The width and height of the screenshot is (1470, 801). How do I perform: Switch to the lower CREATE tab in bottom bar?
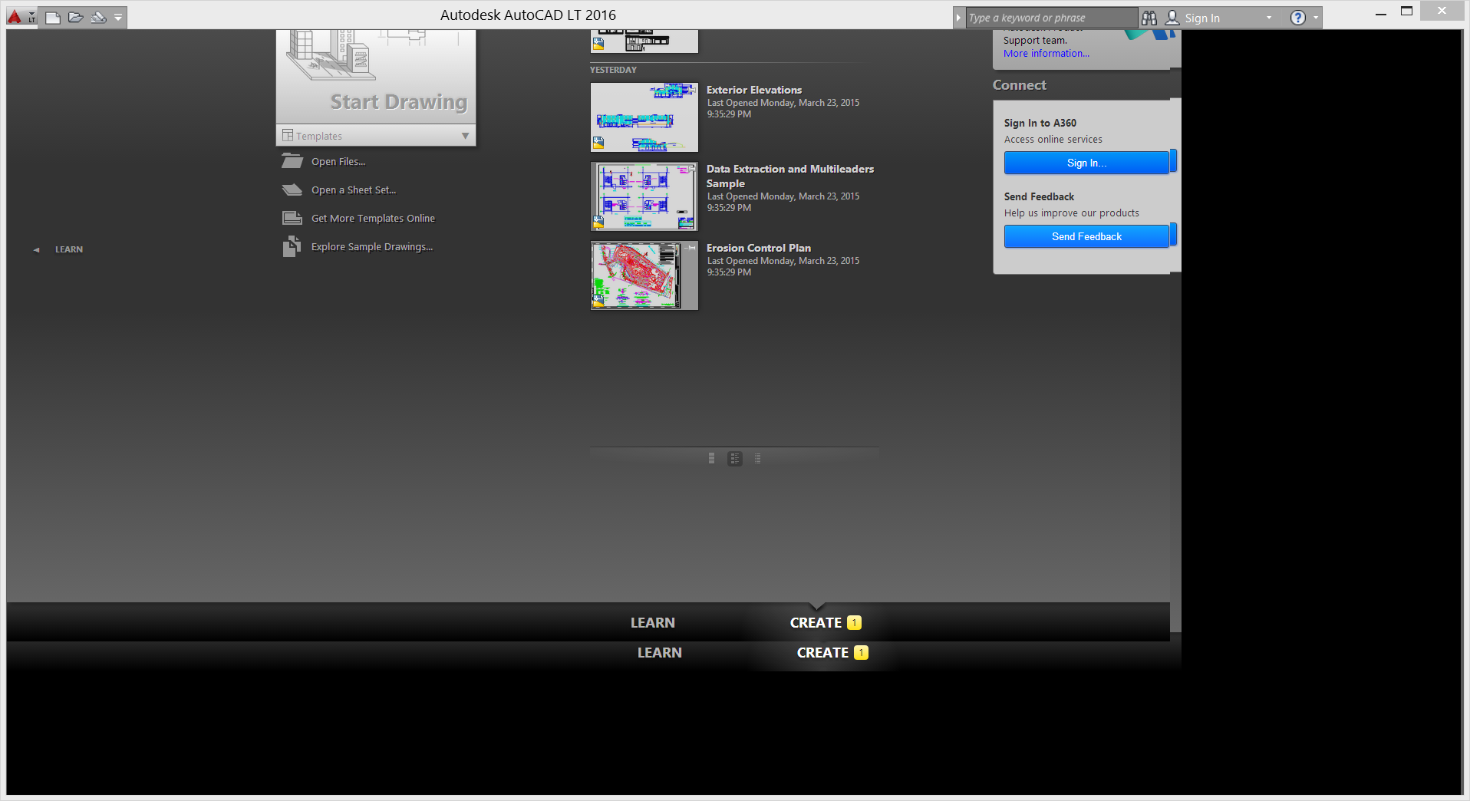pyautogui.click(x=822, y=653)
